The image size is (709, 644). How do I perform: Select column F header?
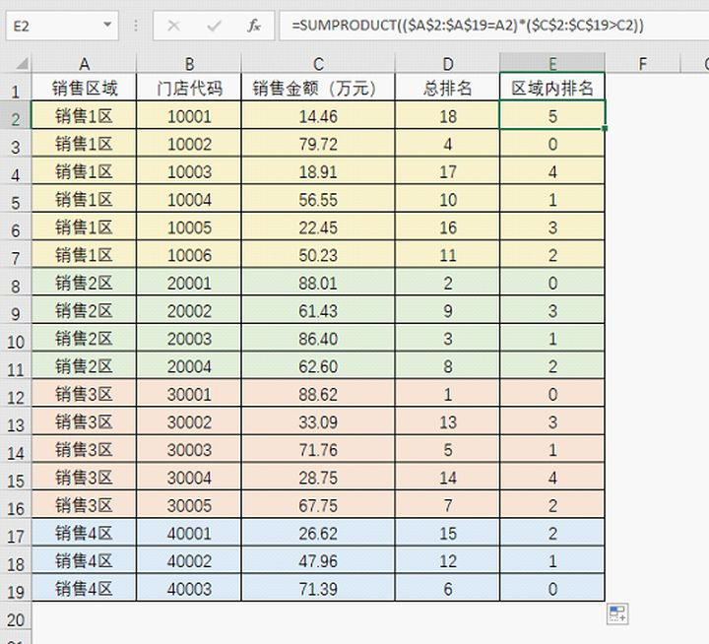pos(642,64)
